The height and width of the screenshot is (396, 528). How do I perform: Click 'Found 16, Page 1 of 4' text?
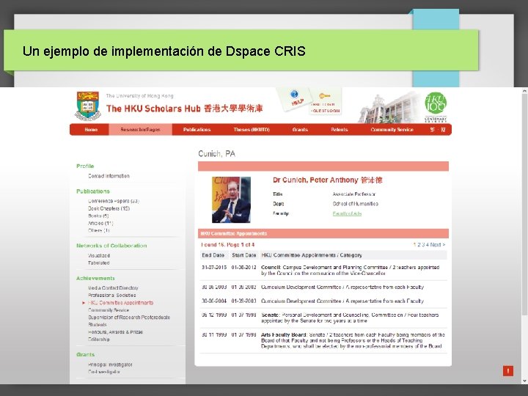click(227, 245)
